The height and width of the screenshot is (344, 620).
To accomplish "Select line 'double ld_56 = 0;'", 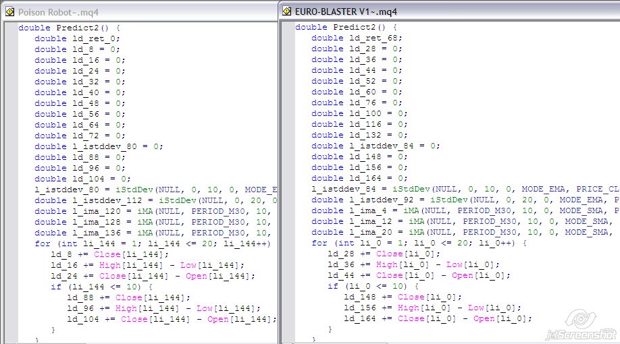I will [x=80, y=114].
